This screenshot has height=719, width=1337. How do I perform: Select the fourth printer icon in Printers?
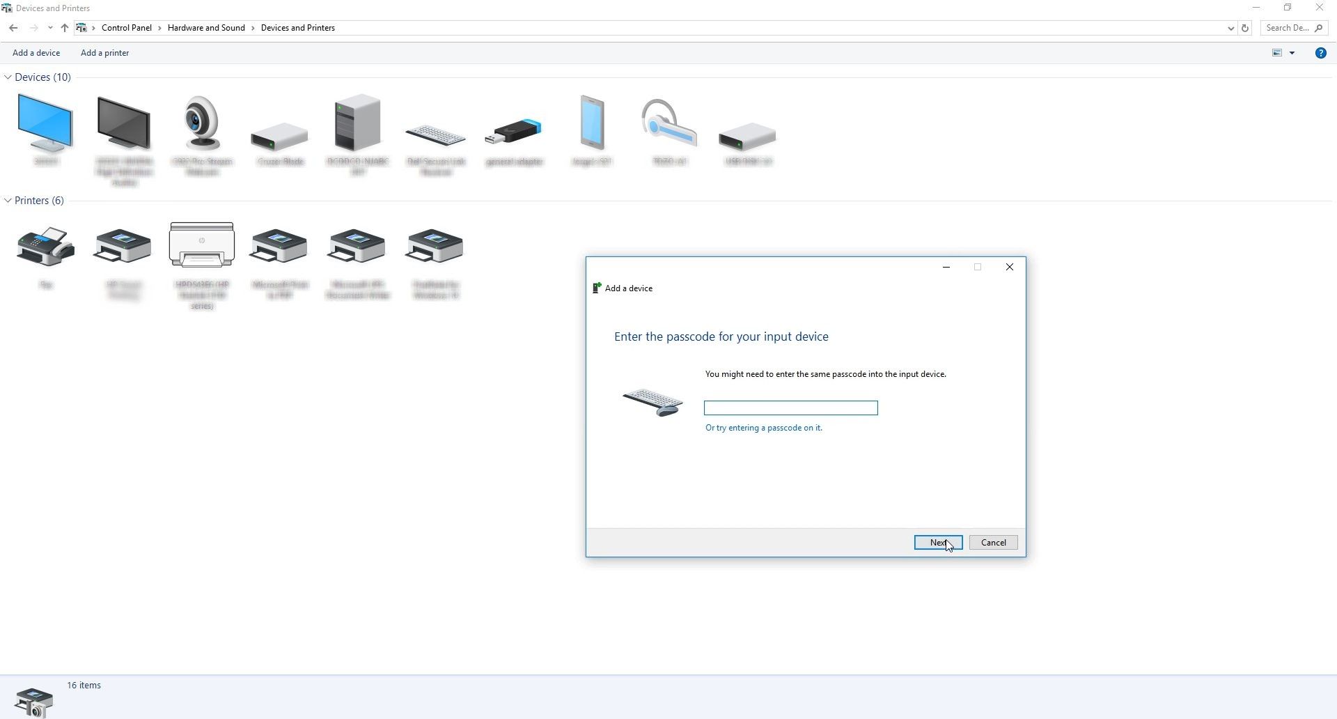[279, 246]
